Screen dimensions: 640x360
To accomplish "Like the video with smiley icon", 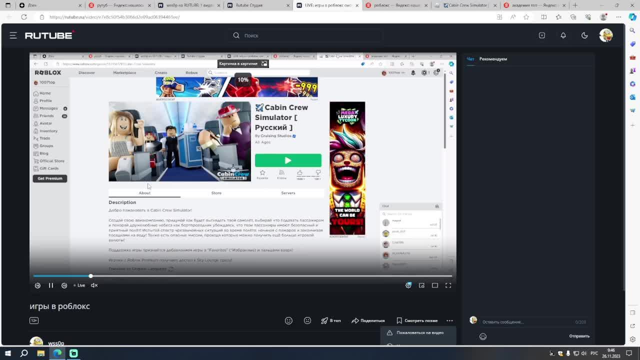I will click(x=288, y=320).
